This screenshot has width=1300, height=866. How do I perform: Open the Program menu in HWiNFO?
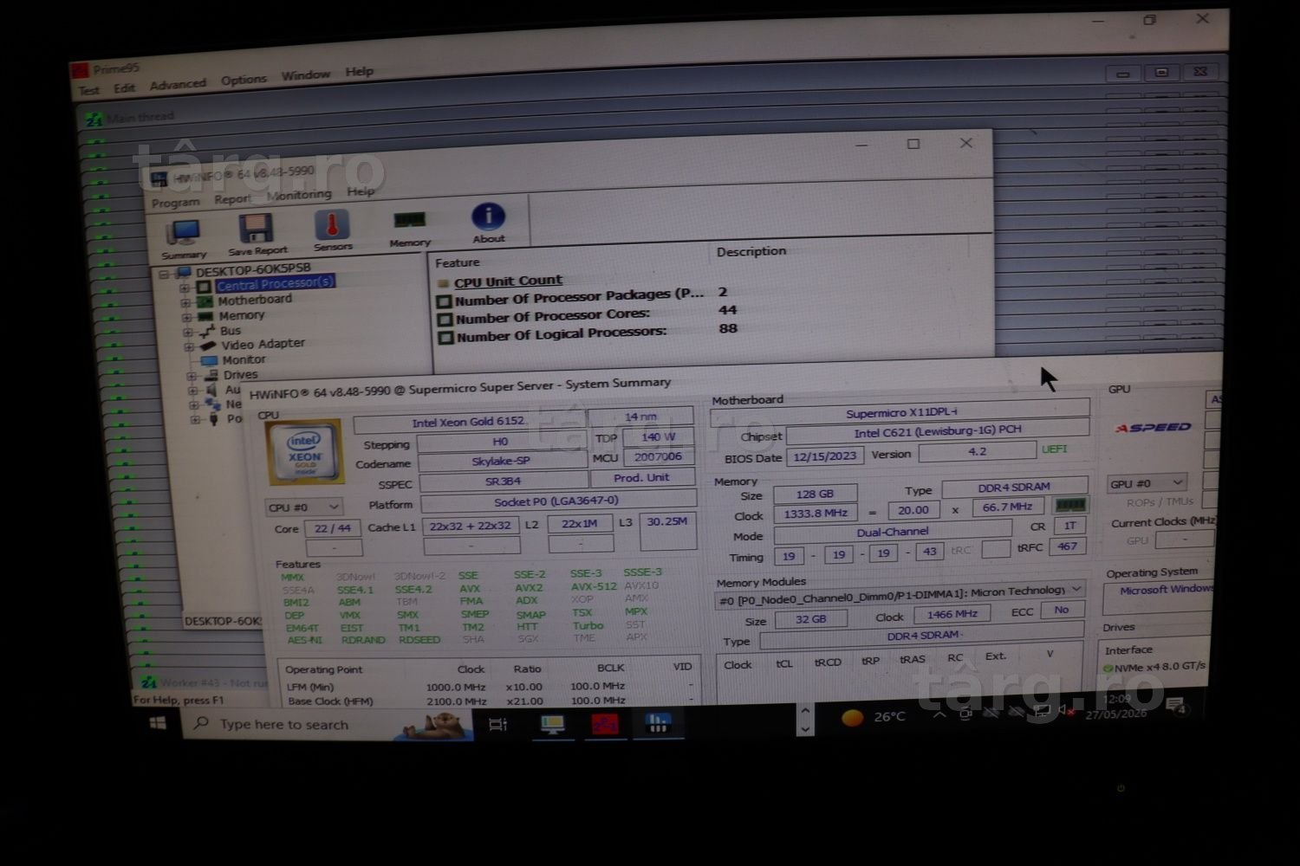[x=175, y=203]
